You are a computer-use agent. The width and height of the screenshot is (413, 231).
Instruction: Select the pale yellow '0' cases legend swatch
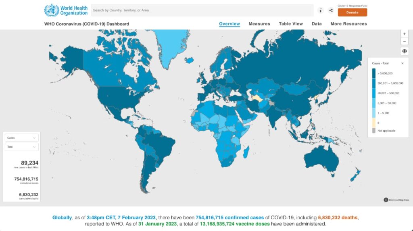click(x=374, y=123)
